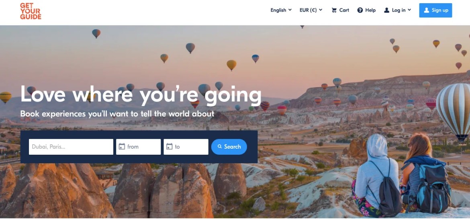Click the blue Sign up button
The width and height of the screenshot is (470, 219).
pos(435,10)
